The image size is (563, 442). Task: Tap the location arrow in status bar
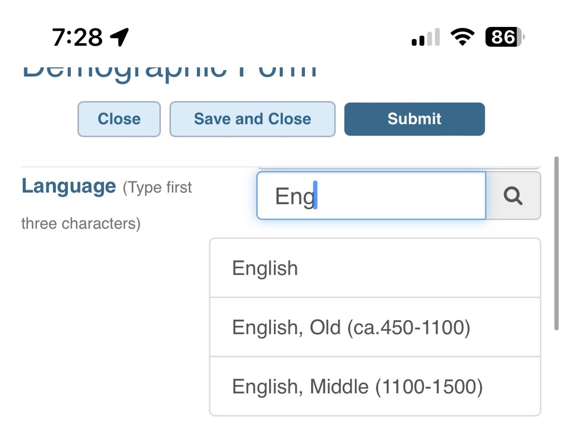[119, 37]
